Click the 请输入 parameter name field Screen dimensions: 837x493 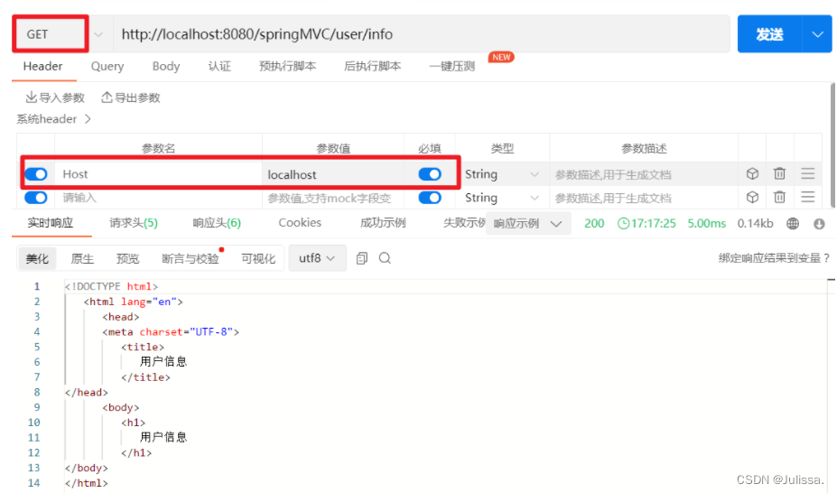[158, 198]
